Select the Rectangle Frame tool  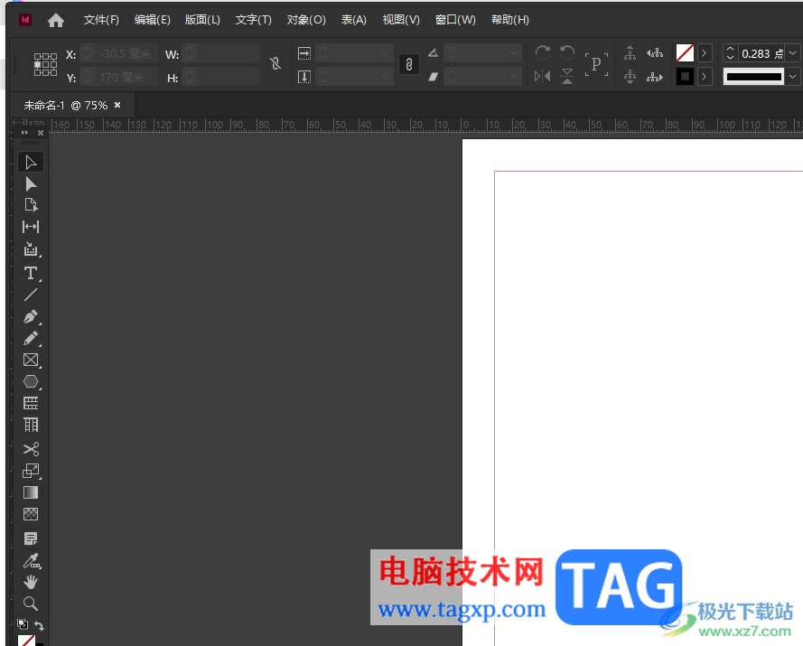click(x=31, y=360)
